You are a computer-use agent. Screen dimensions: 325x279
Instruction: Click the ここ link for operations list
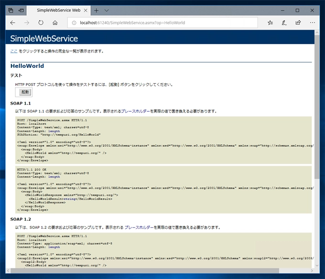pyautogui.click(x=14, y=51)
